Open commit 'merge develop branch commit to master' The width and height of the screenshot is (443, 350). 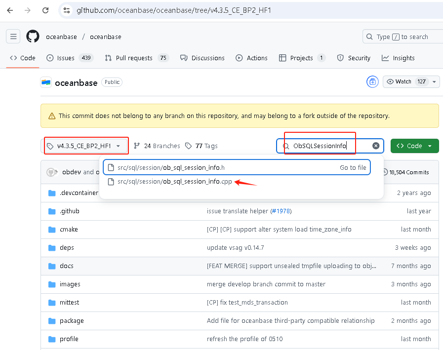pyautogui.click(x=266, y=284)
